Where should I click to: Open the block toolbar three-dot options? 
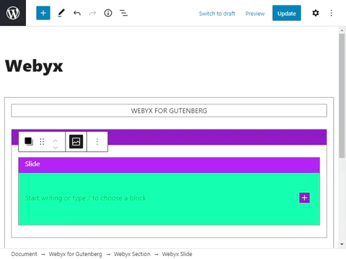coord(97,142)
